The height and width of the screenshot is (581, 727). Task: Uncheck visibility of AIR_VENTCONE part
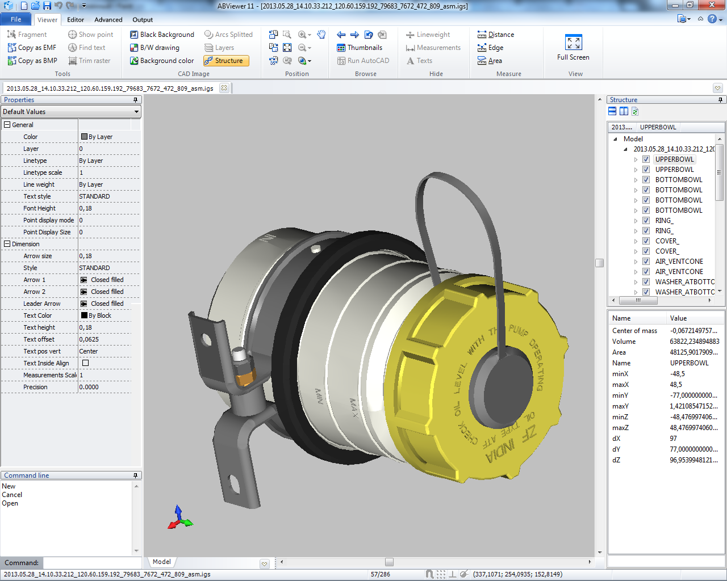pos(646,262)
